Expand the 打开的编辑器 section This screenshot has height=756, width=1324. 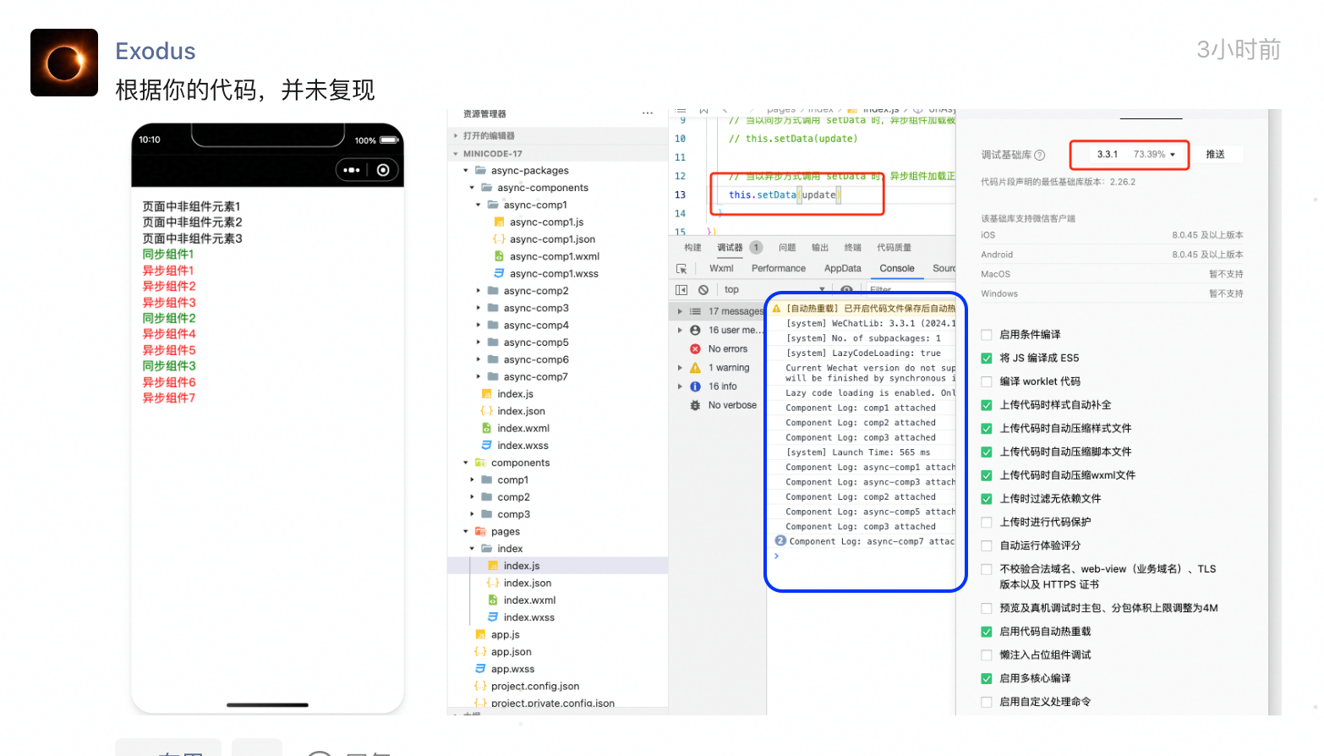(456, 136)
